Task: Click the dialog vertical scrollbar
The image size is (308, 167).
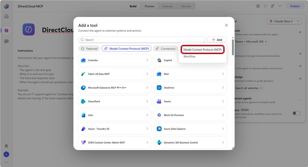Action: (x=233, y=47)
